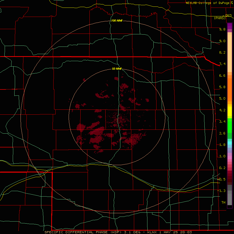Pick the bright green color bar segment
This screenshot has height=234, width=234.
click(x=230, y=126)
